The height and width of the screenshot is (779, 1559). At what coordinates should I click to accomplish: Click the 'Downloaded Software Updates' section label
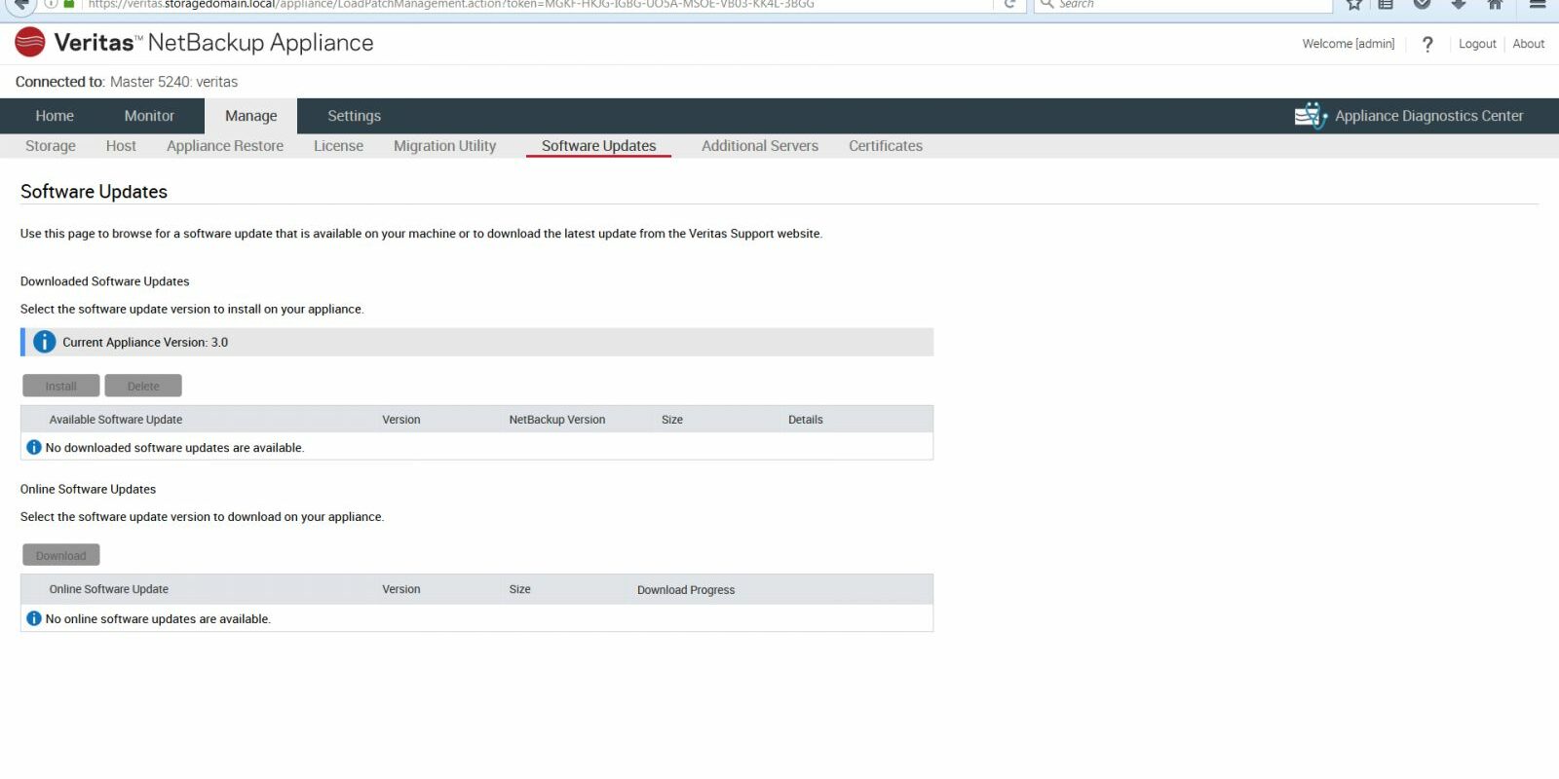tap(105, 281)
